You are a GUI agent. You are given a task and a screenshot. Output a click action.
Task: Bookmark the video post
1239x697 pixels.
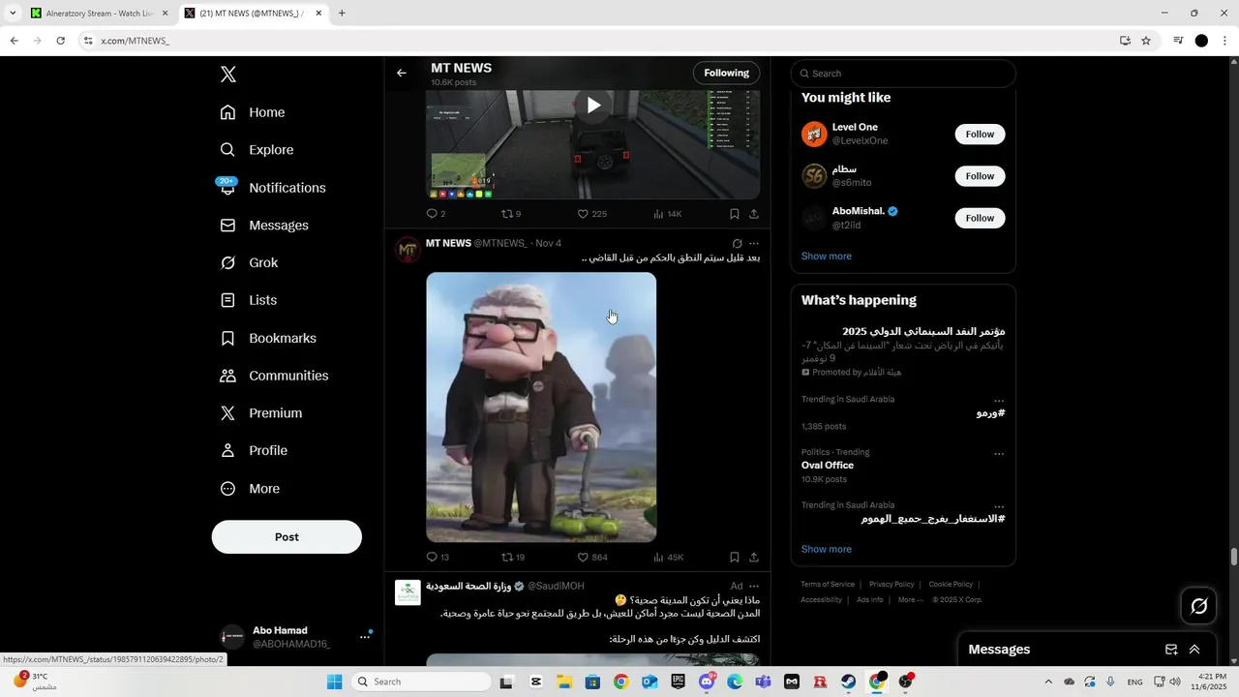(735, 214)
